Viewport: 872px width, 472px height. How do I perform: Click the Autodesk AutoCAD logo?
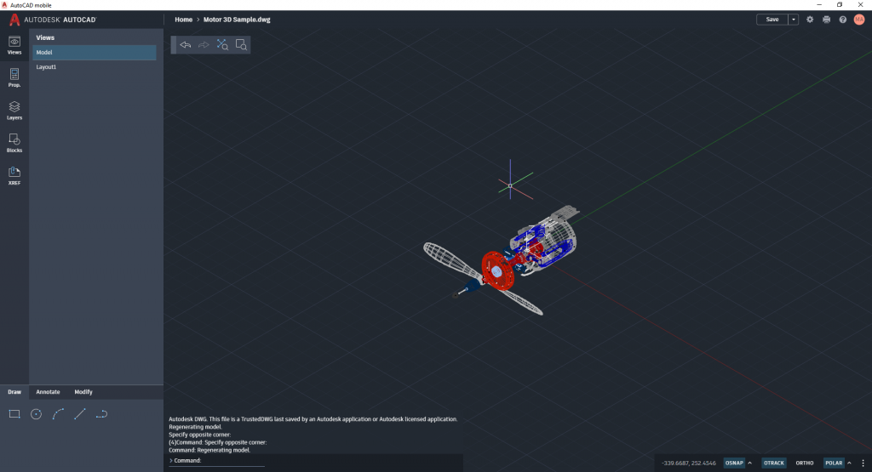pyautogui.click(x=53, y=20)
